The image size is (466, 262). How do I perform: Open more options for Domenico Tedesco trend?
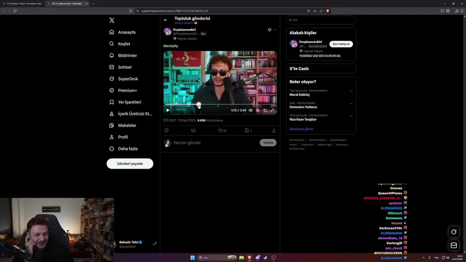[351, 104]
